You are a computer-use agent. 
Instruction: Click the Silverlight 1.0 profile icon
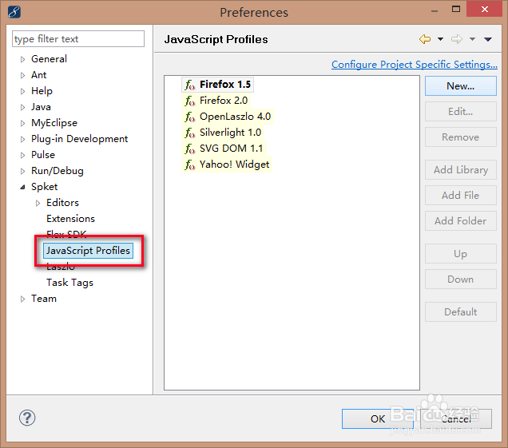[x=190, y=133]
